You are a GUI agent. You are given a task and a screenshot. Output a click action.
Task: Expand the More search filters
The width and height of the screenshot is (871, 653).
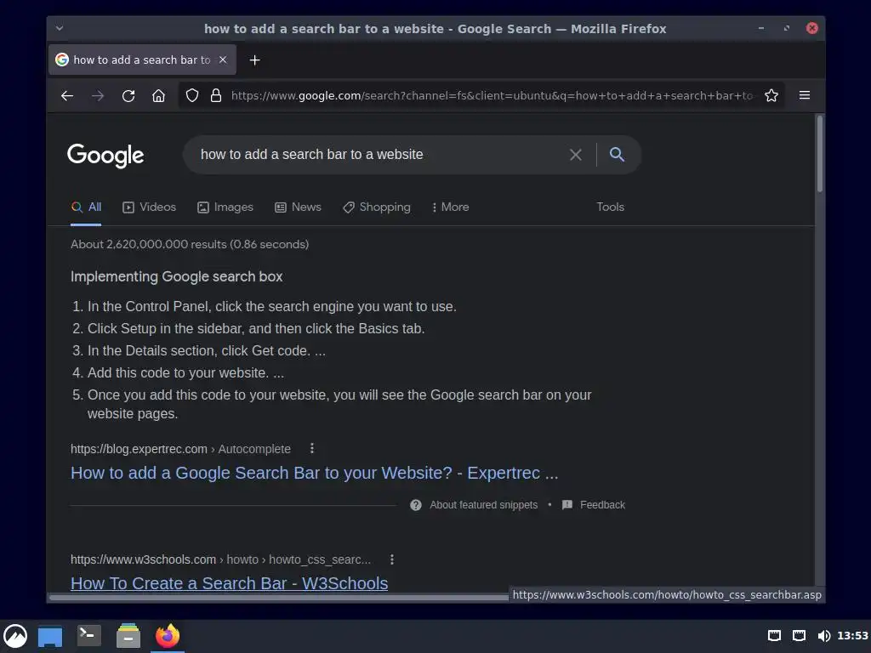coord(451,207)
